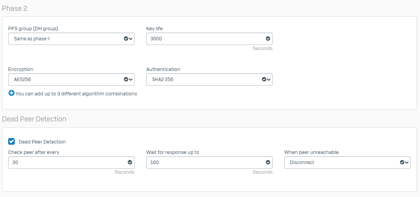Click validation checkmark icon in Key life field

click(x=268, y=39)
